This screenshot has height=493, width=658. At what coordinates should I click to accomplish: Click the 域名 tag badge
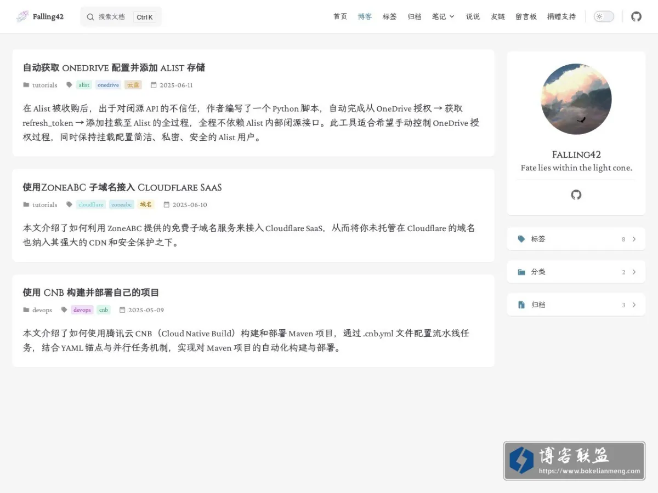(x=146, y=204)
